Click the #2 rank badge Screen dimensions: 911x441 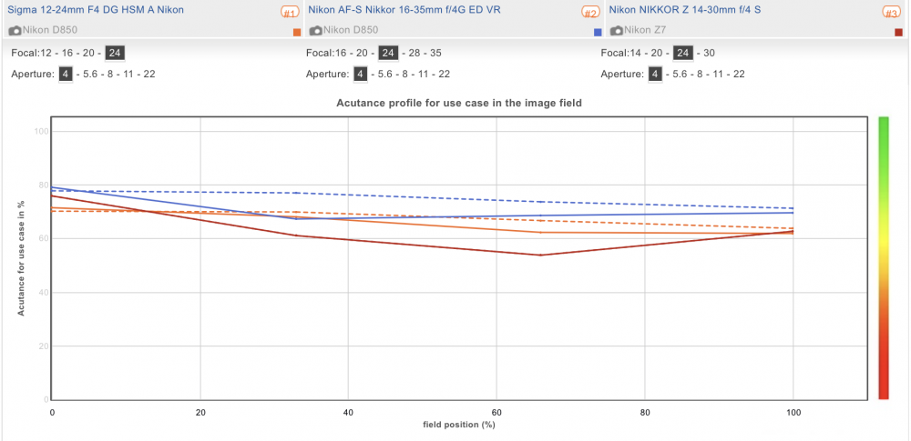click(x=590, y=12)
